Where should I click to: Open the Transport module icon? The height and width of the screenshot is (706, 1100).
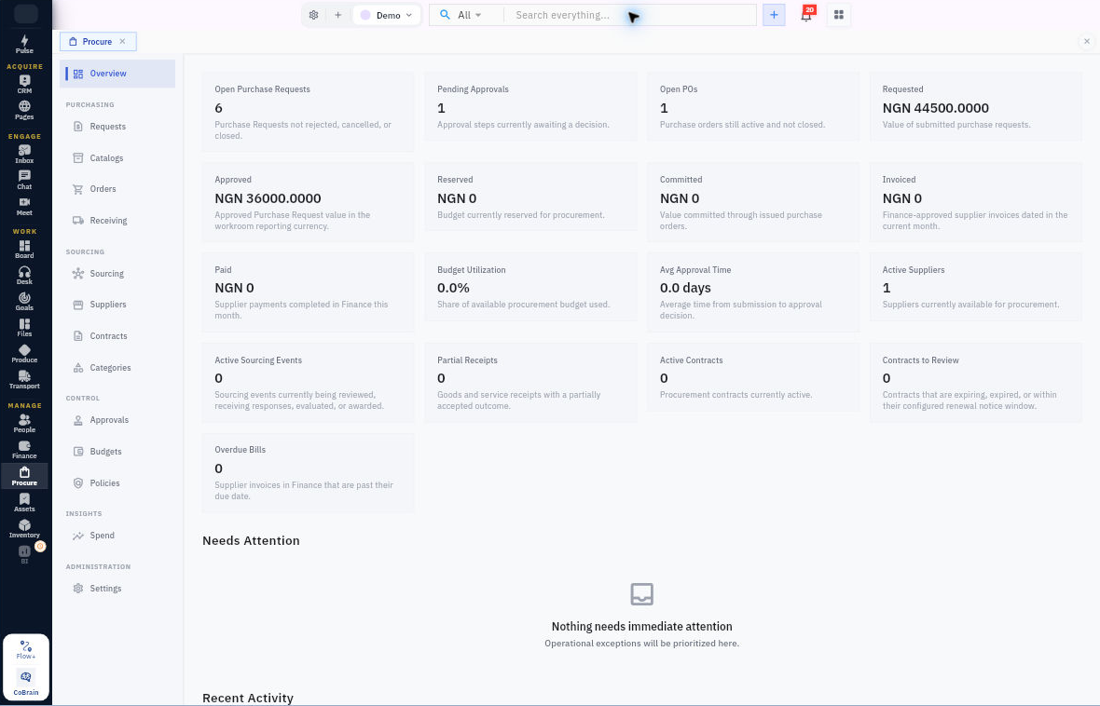tap(24, 379)
